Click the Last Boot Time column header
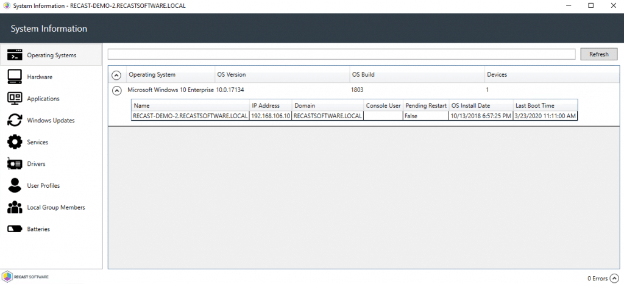This screenshot has width=624, height=284. point(545,106)
